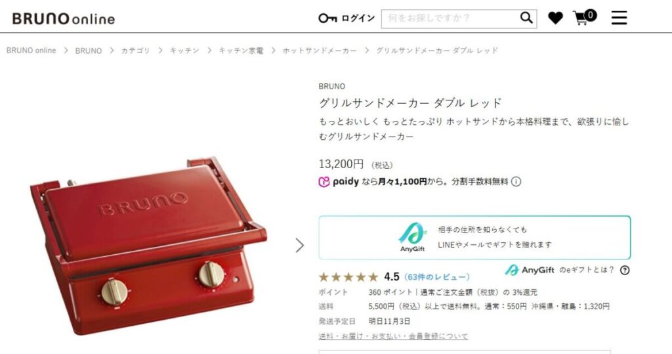The width and height of the screenshot is (672, 354).
Task: Focus the 何をお探しですか search field
Action: point(449,18)
